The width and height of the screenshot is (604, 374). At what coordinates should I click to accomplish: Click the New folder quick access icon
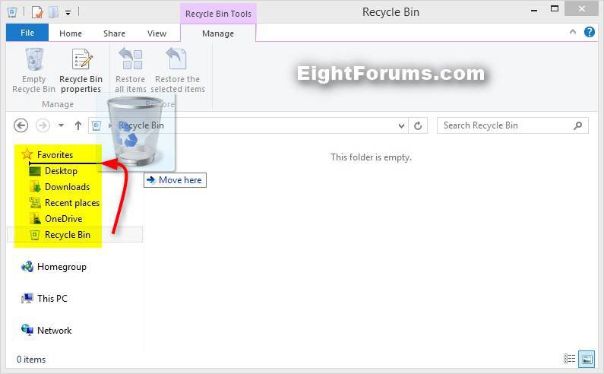53,12
